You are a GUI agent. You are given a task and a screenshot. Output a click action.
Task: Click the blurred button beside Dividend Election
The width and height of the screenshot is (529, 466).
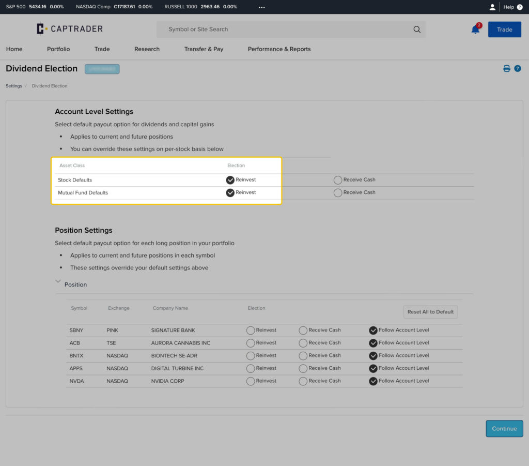(x=102, y=69)
